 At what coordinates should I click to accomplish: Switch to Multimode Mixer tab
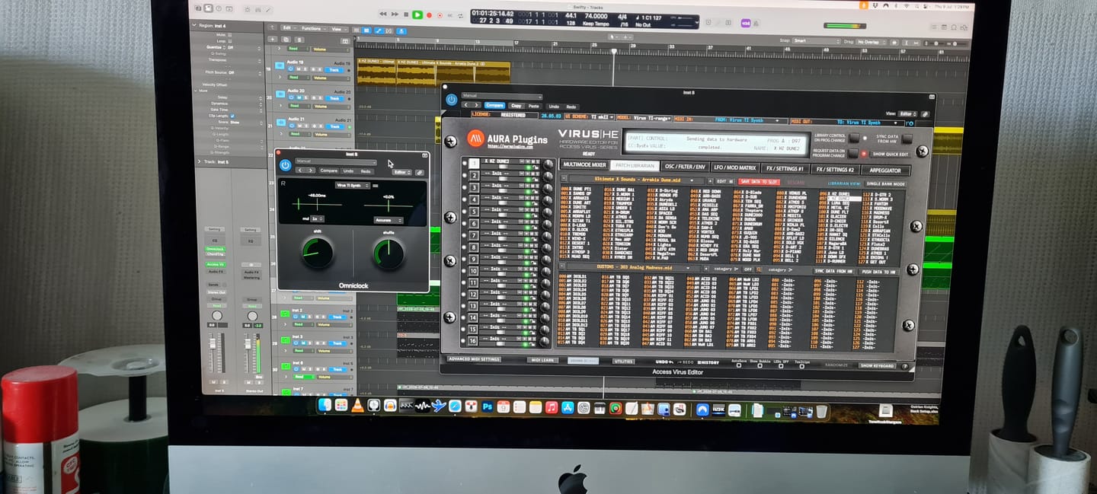click(x=584, y=164)
